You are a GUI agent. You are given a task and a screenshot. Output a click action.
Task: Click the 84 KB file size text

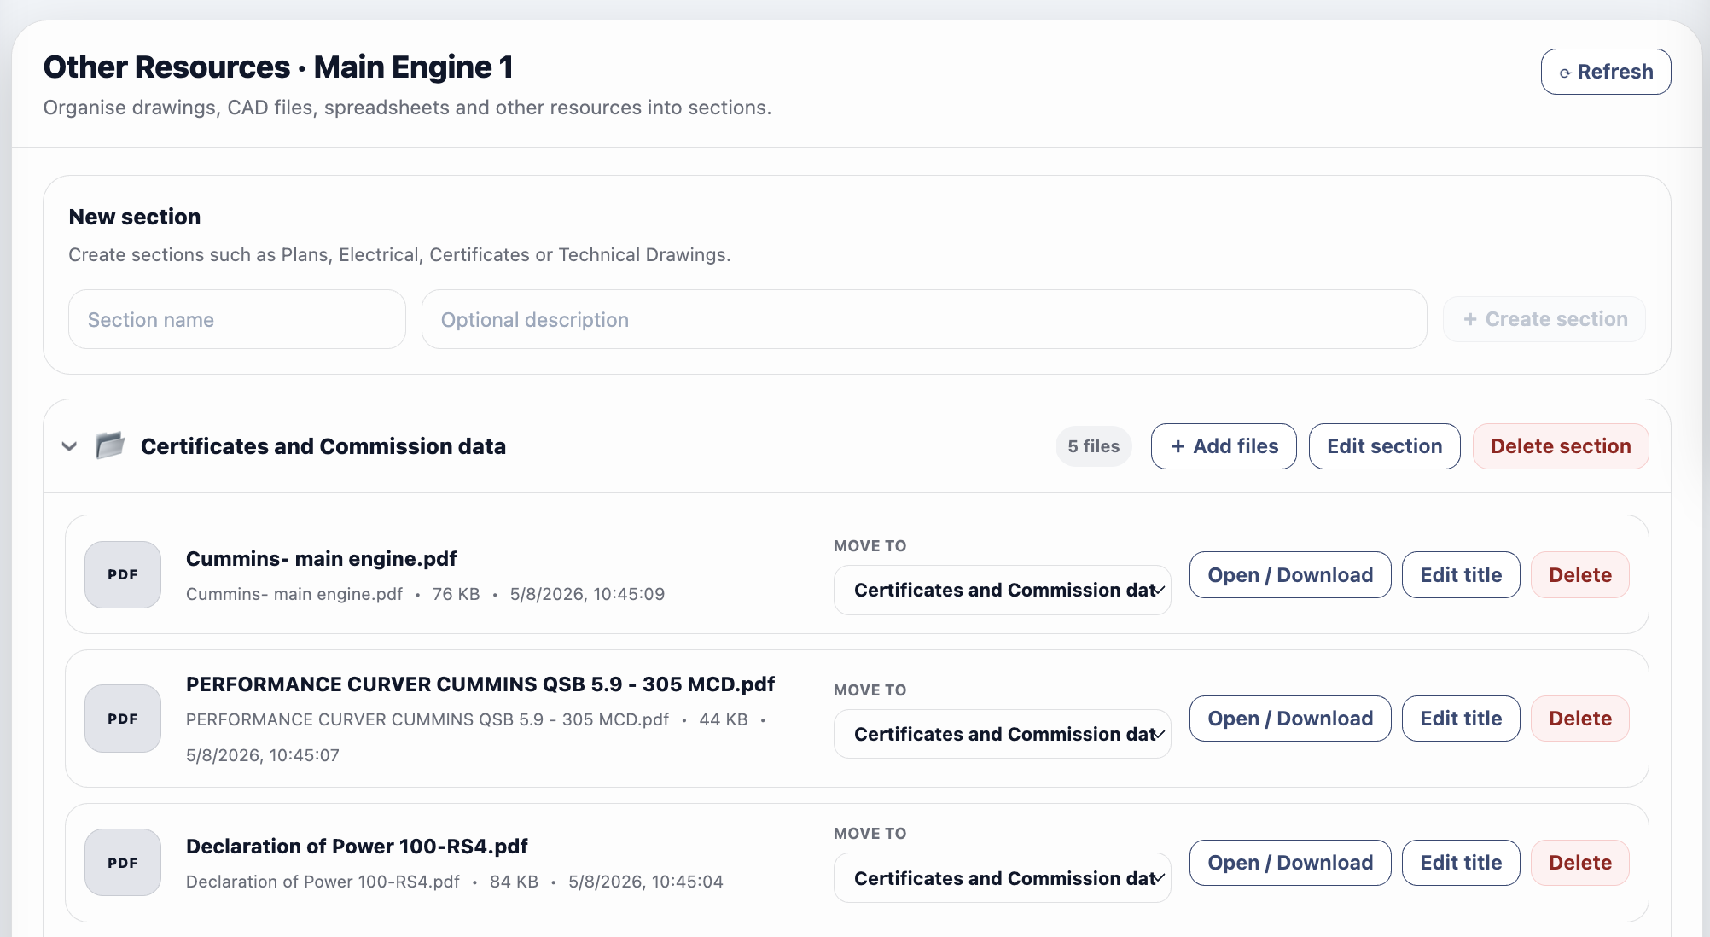tap(514, 882)
